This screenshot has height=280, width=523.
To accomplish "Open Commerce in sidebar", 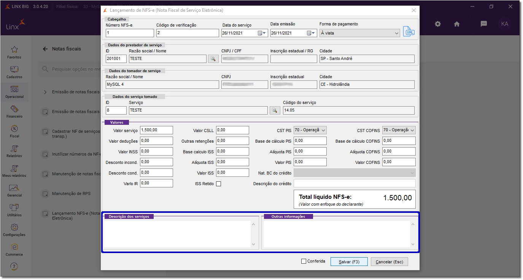I will [x=14, y=250].
